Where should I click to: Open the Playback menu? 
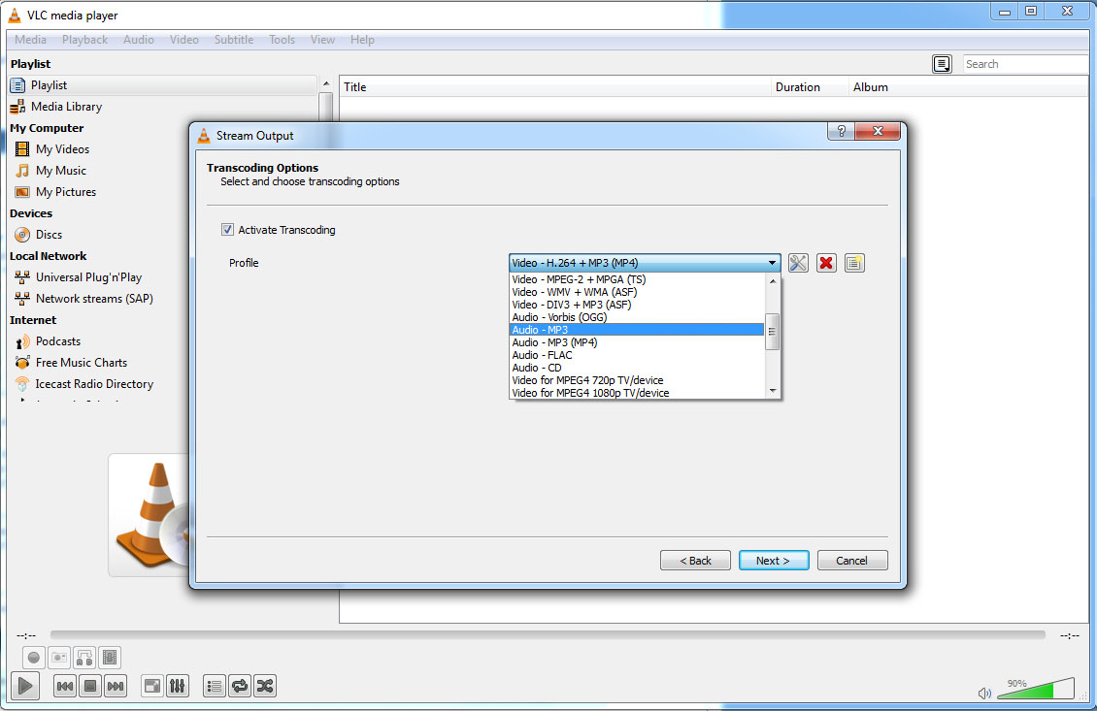tap(84, 40)
